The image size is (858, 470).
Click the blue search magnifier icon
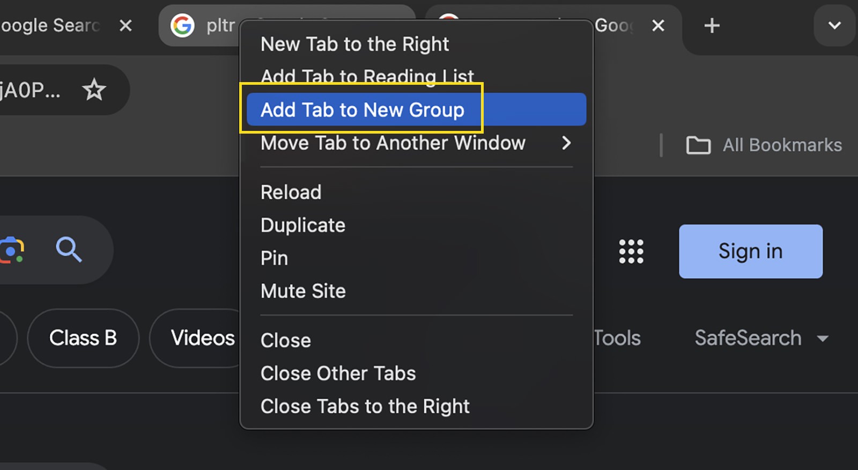click(x=69, y=250)
